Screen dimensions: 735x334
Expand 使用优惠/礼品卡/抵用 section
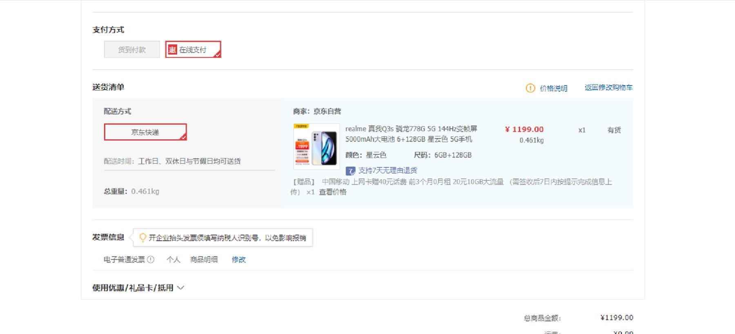tap(138, 288)
